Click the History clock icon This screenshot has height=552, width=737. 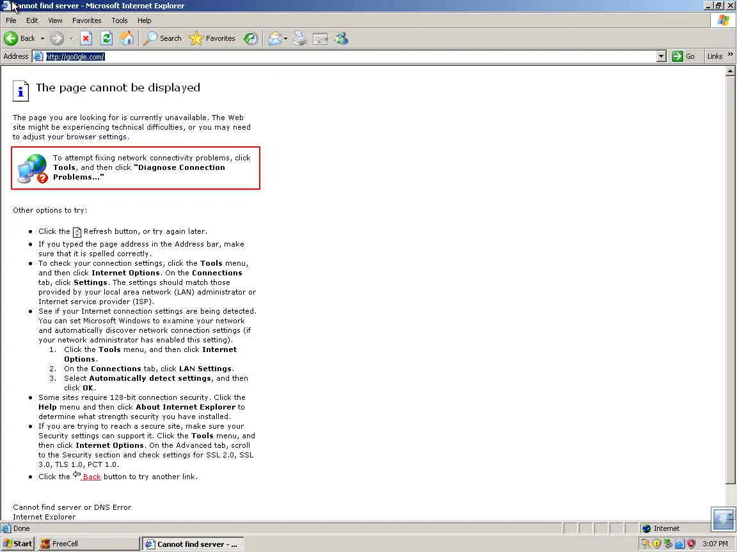pos(251,38)
